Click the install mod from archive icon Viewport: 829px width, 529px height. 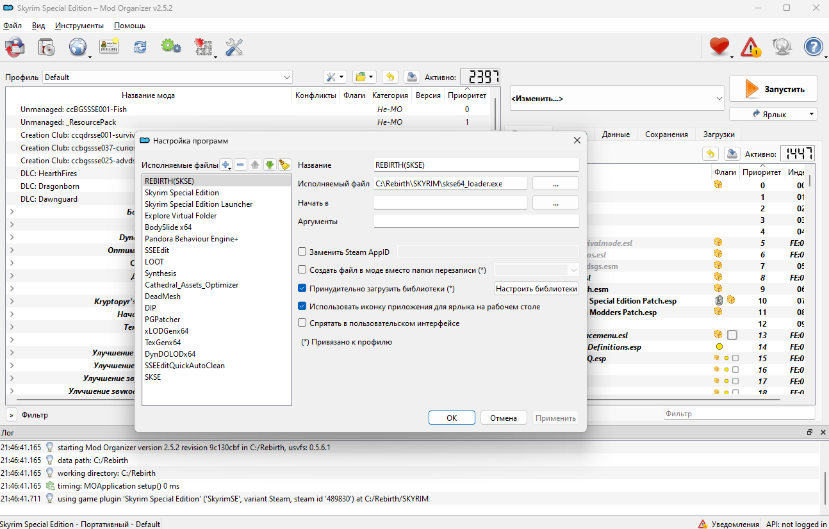click(15, 47)
